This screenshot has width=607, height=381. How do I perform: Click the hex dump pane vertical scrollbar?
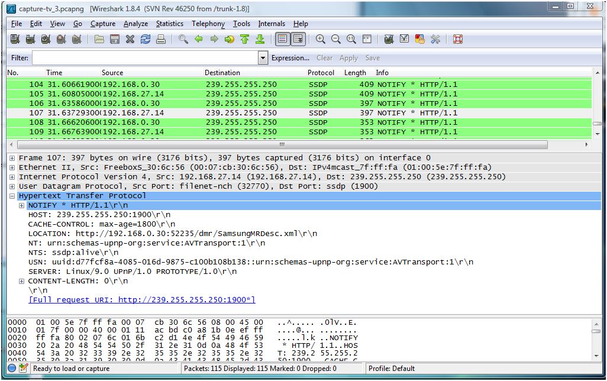(x=596, y=331)
